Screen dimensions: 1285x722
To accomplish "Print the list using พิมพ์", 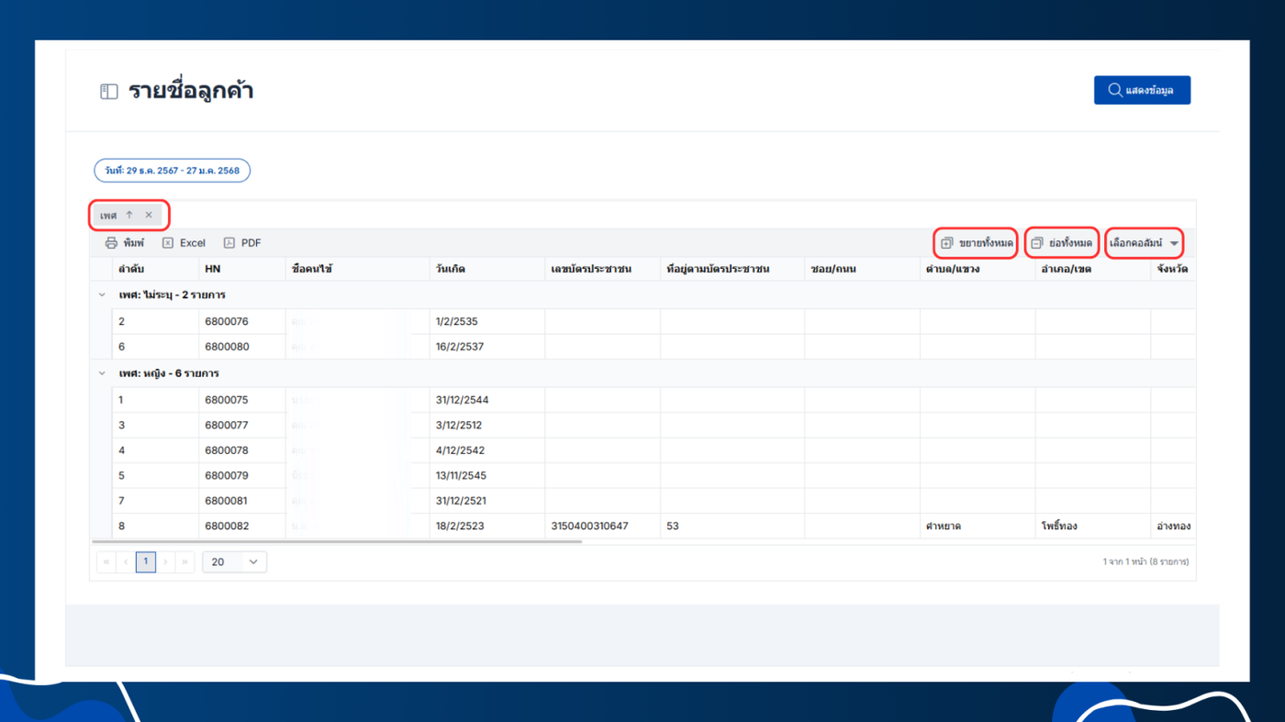I will pos(125,243).
